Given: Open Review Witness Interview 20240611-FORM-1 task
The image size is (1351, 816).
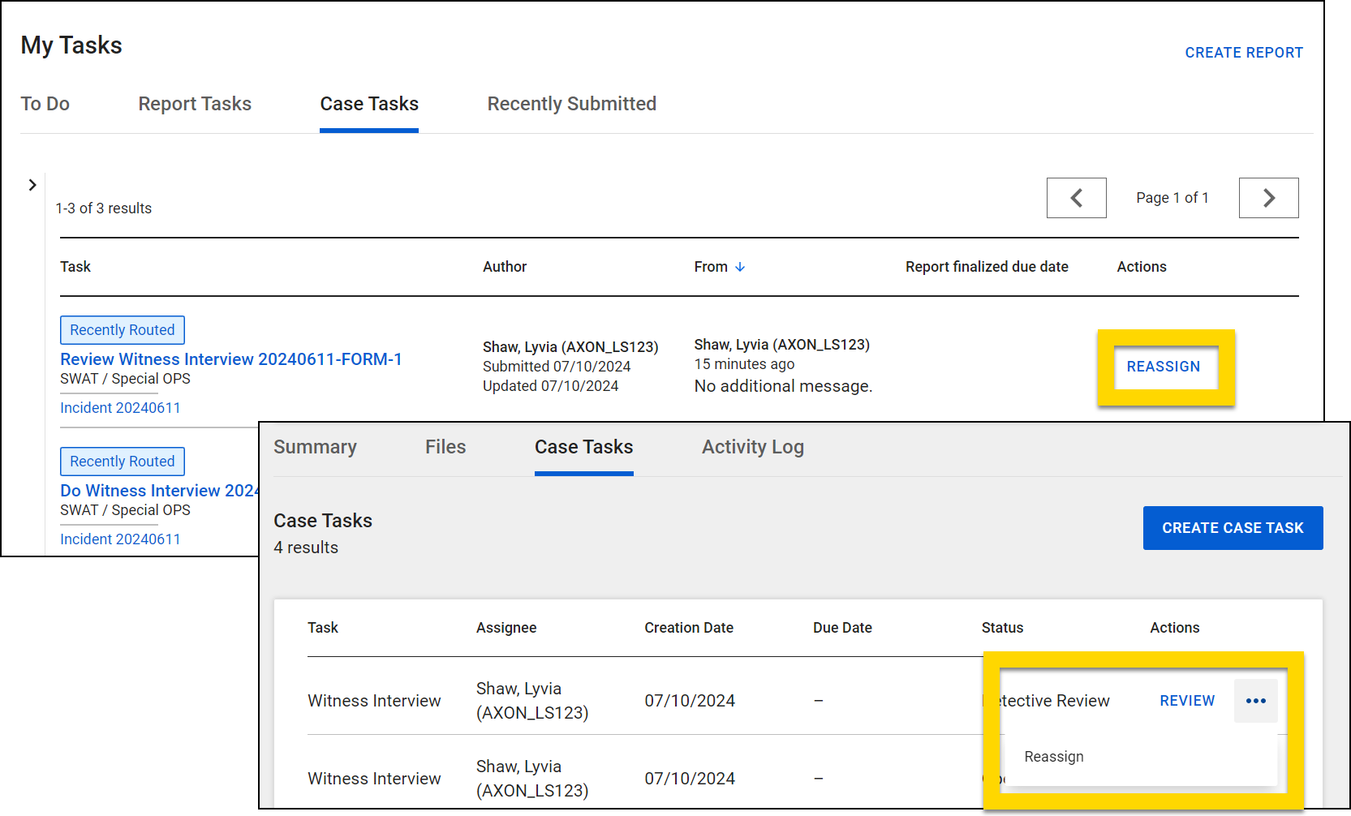Looking at the screenshot, I should pos(231,359).
